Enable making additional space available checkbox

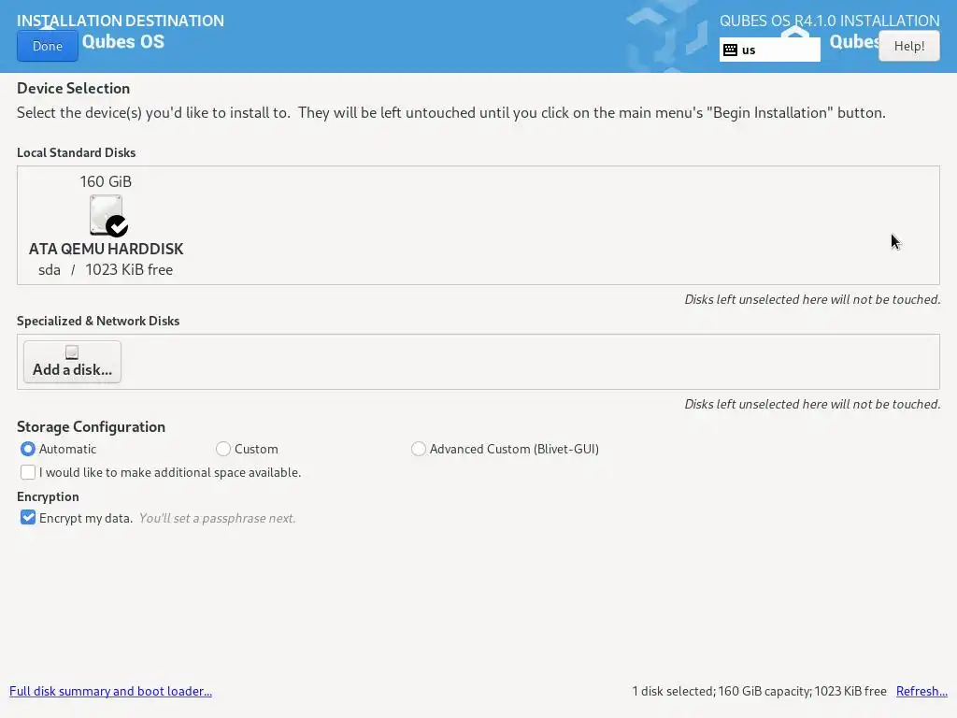coord(27,472)
